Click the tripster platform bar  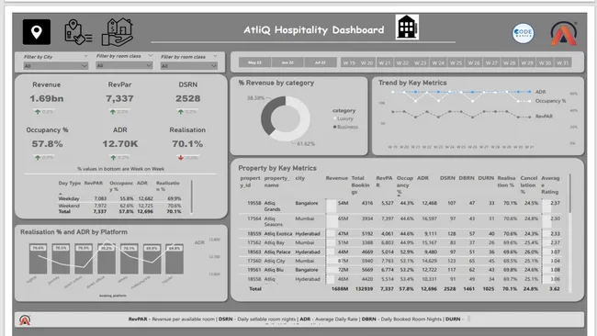(x=175, y=259)
